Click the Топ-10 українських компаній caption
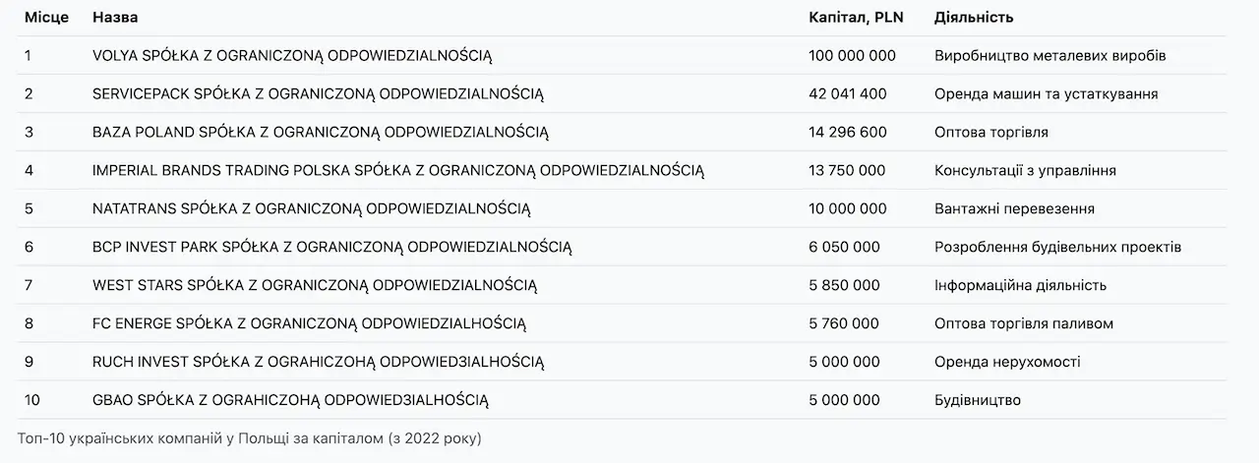The image size is (1259, 463). click(250, 437)
